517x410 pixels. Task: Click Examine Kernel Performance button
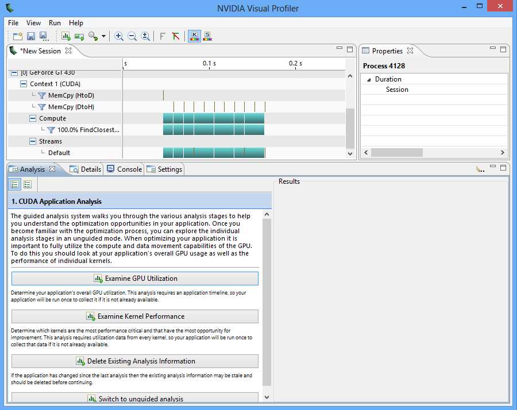pyautogui.click(x=135, y=316)
